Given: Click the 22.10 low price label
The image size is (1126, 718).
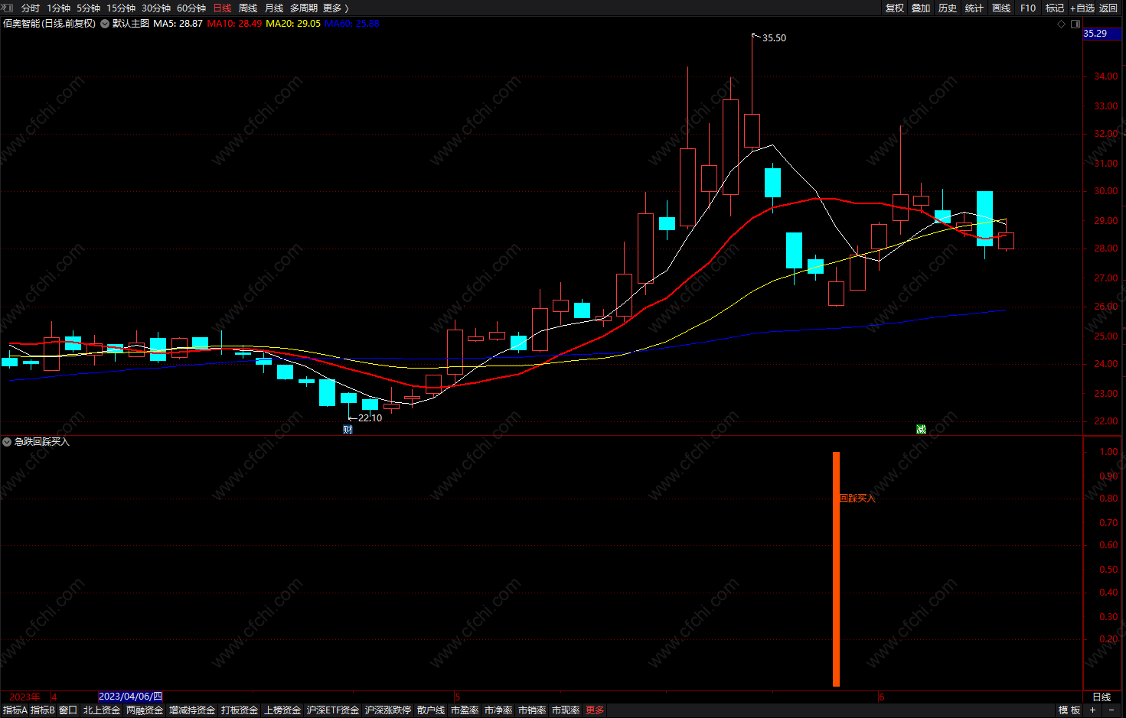Looking at the screenshot, I should click(x=370, y=418).
